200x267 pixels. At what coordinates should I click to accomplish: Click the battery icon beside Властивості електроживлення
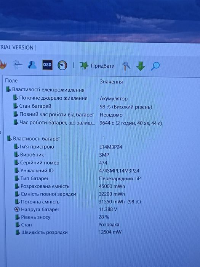(8, 89)
